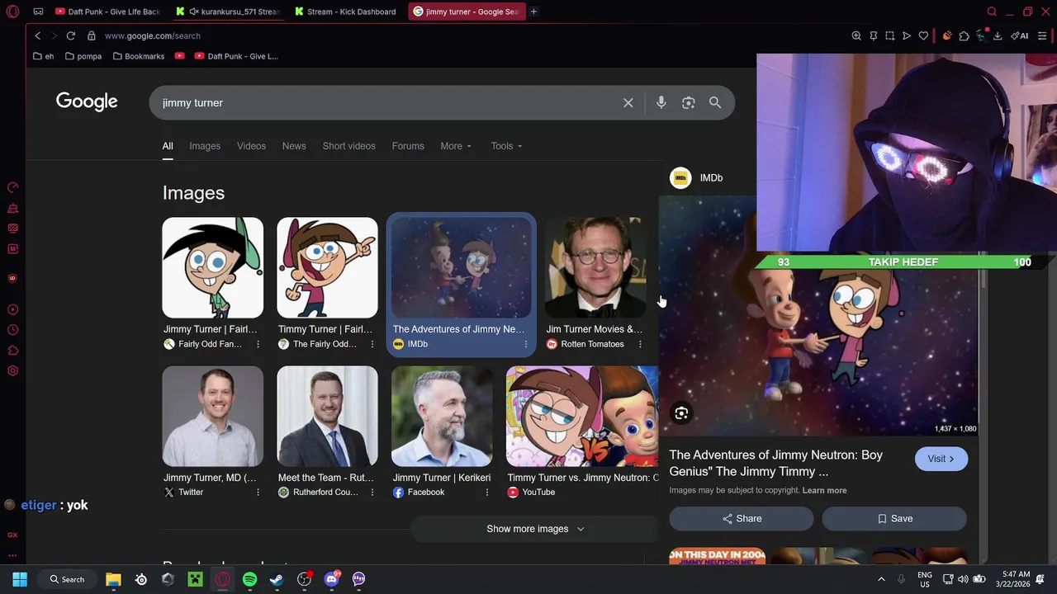Click the taskbar Search box
Image resolution: width=1057 pixels, height=594 pixels.
[x=67, y=579]
